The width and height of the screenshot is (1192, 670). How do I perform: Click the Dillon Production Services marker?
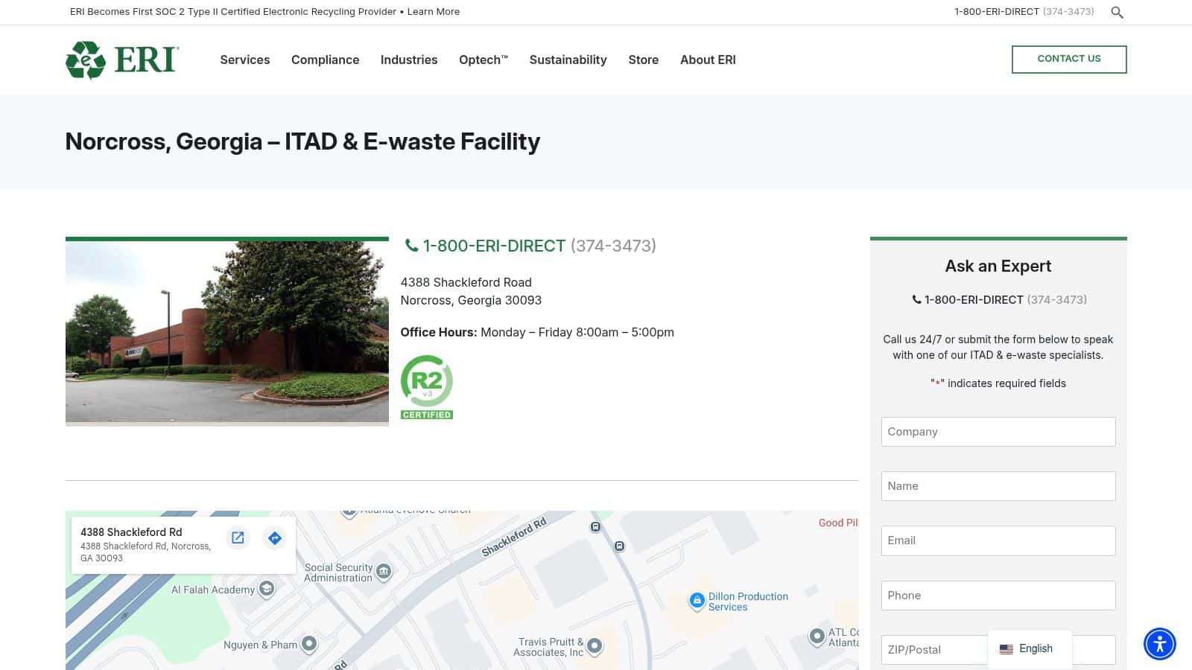(697, 601)
